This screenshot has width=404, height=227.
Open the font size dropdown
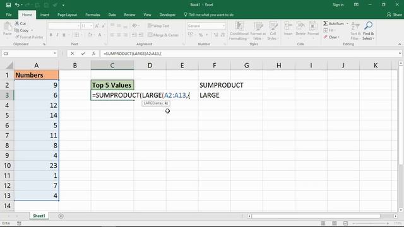click(x=91, y=26)
